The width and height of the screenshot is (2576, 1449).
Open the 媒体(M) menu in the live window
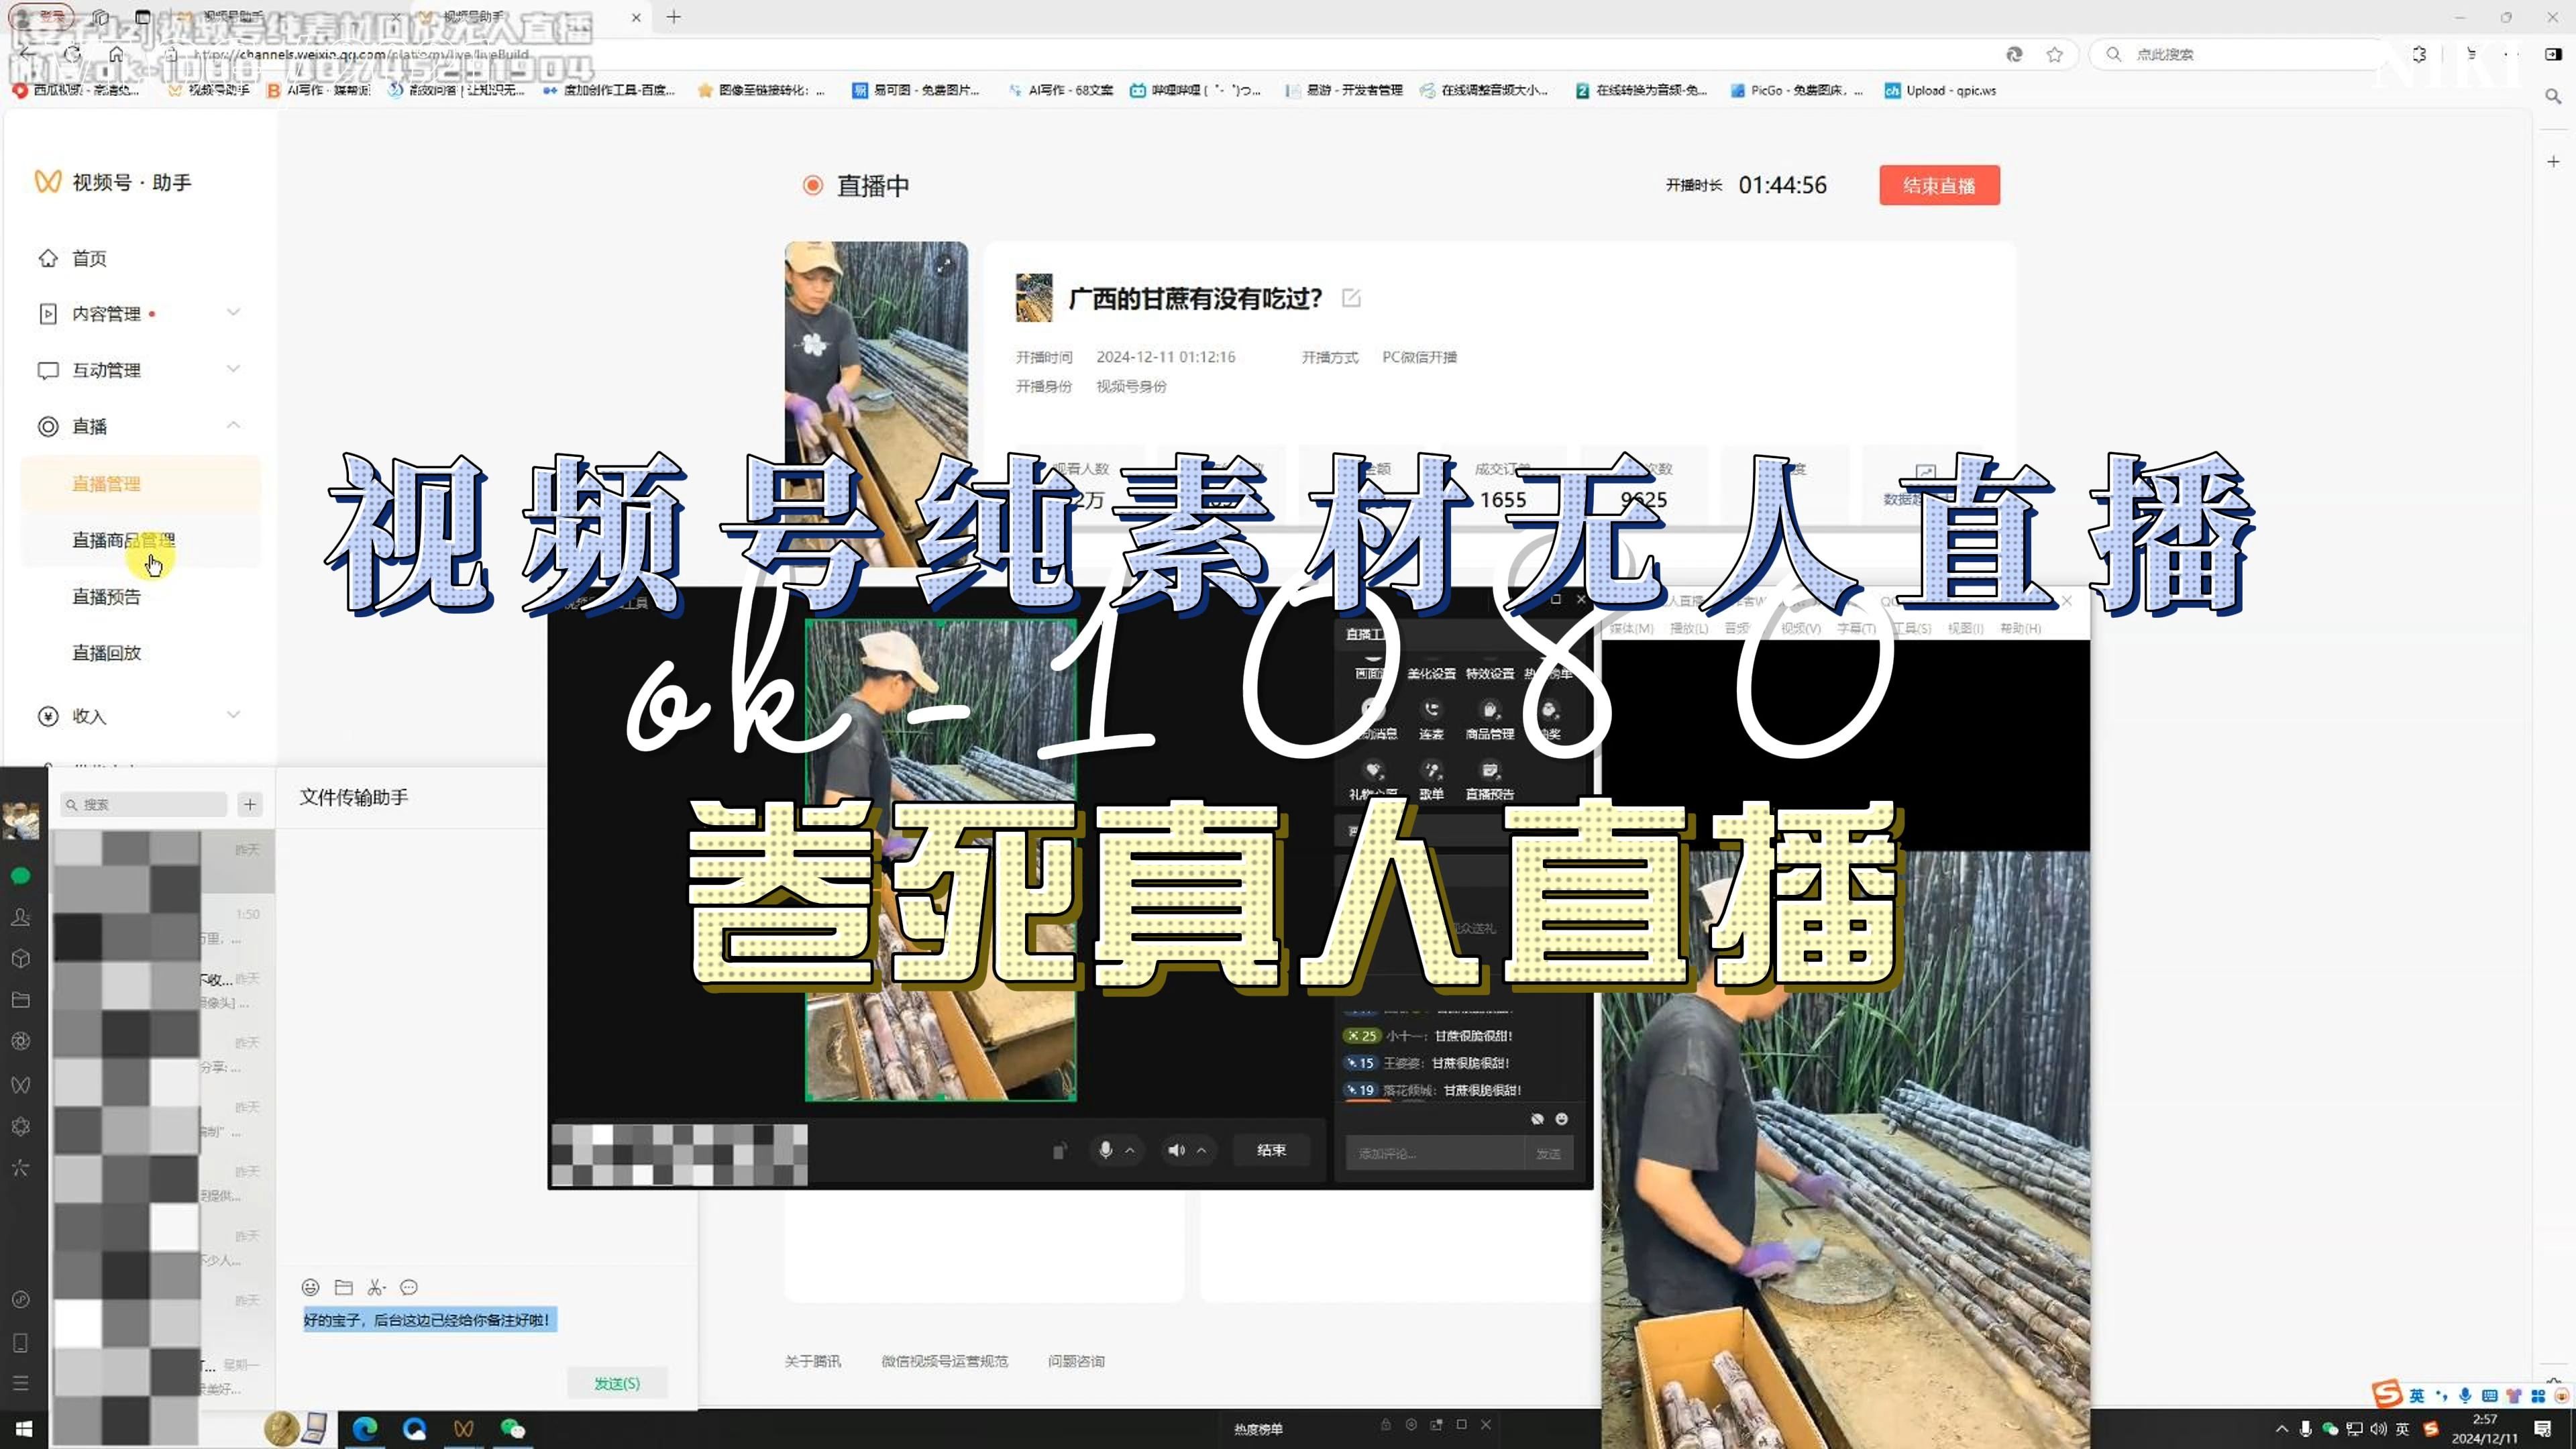[1630, 629]
